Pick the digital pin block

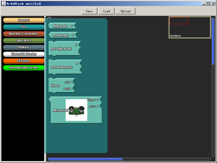tap(62, 26)
